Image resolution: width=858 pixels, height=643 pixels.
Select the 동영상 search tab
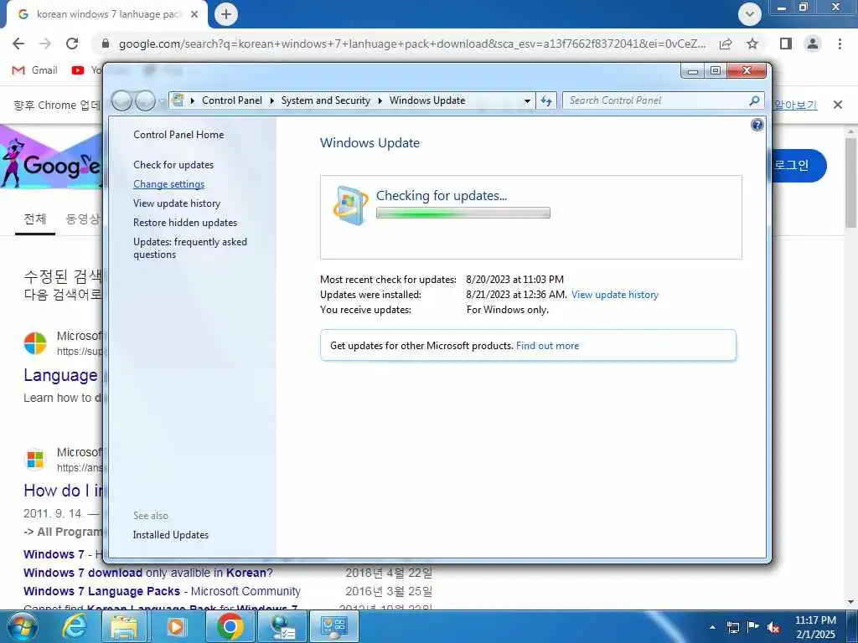tap(83, 220)
